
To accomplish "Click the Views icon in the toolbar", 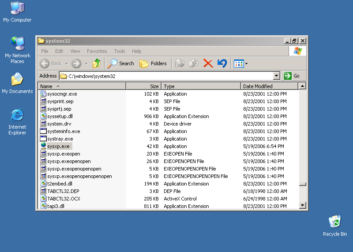I will coord(239,64).
